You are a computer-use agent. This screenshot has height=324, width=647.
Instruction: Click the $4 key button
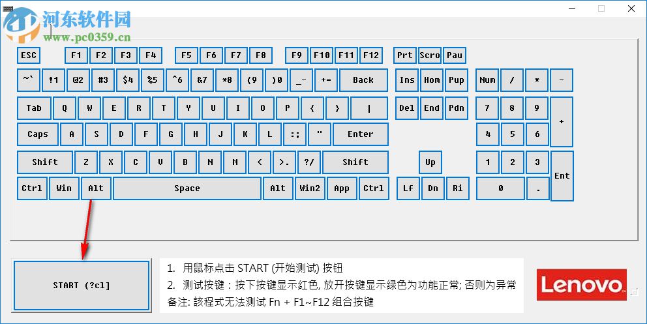click(128, 80)
